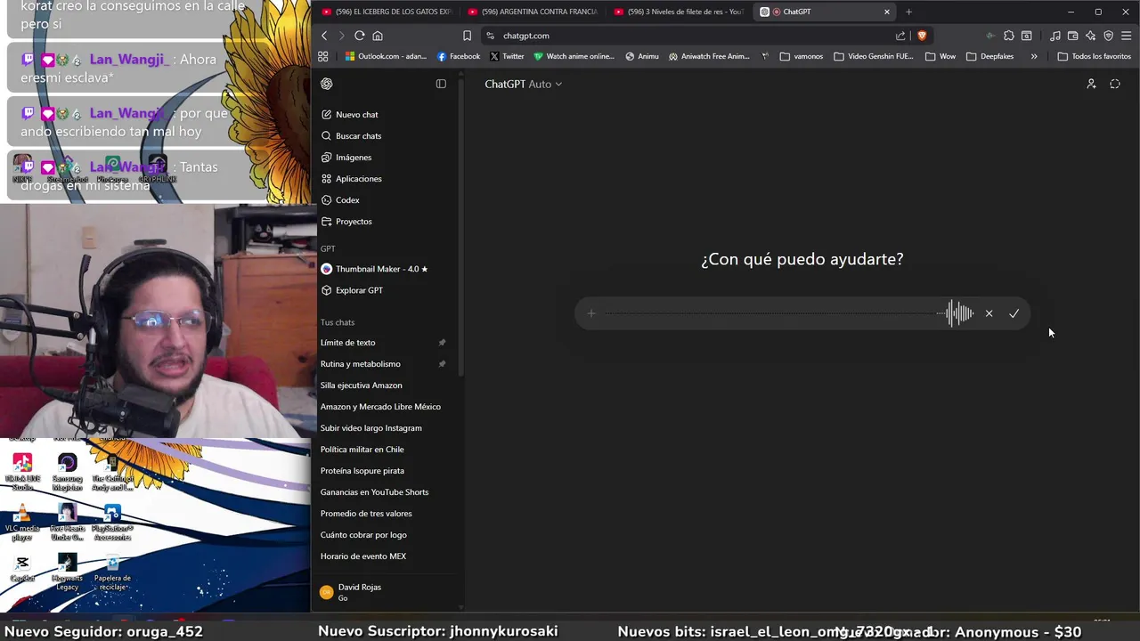The image size is (1140, 641).
Task: Open the chat Amazon y Mercado Libre México
Action: tap(380, 407)
